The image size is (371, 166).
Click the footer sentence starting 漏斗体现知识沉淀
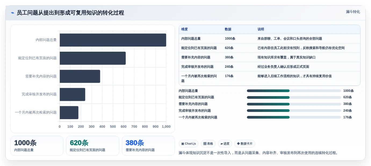(x=259, y=153)
